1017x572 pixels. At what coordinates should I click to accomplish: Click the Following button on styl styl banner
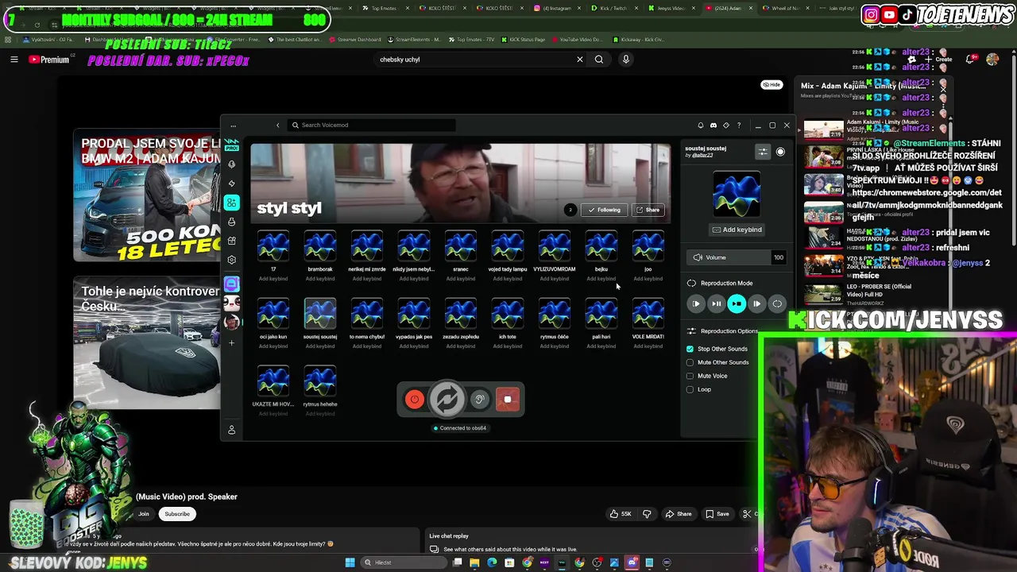coord(604,210)
